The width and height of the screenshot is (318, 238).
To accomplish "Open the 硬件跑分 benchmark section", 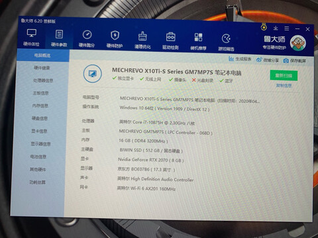I will [x=87, y=39].
